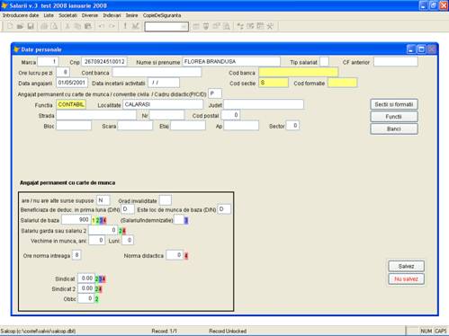Open the Societati menu
The height and width of the screenshot is (336, 449).
tap(67, 15)
